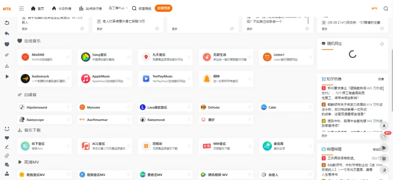This screenshot has width=393, height=180.
Task: Jump to 高清MV via sidebar play icon
Action: [x=7, y=76]
